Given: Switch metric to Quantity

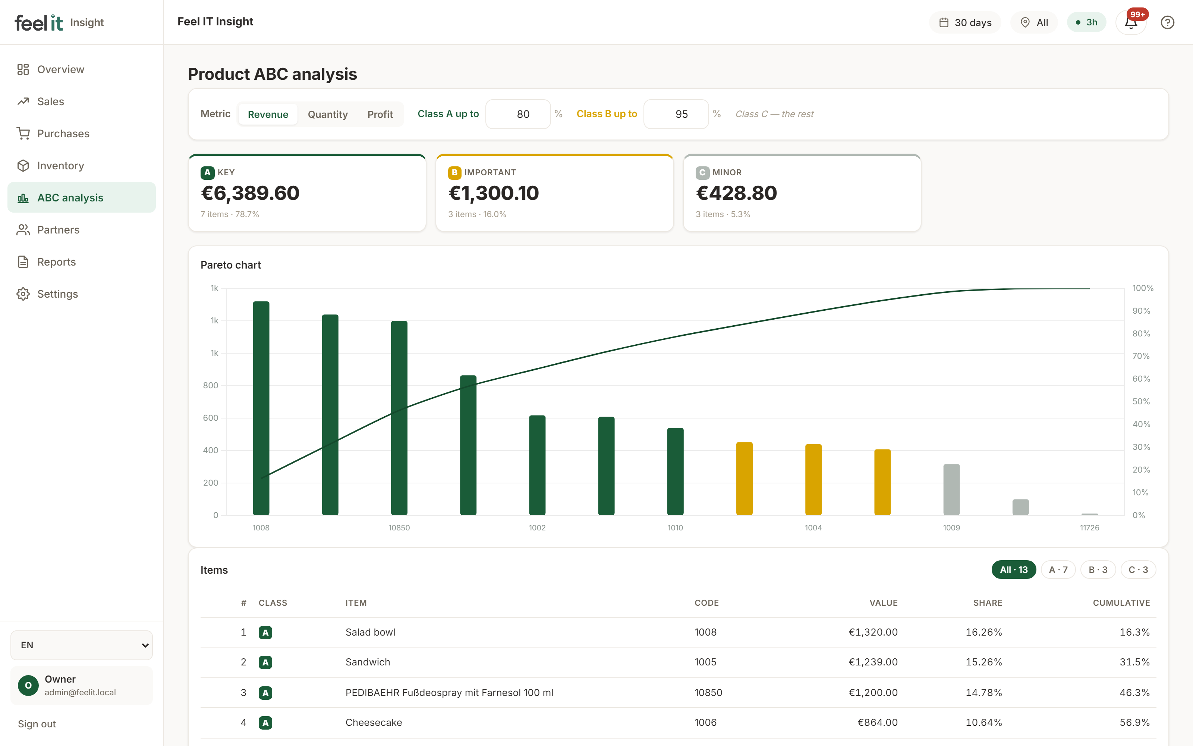Looking at the screenshot, I should [x=328, y=115].
